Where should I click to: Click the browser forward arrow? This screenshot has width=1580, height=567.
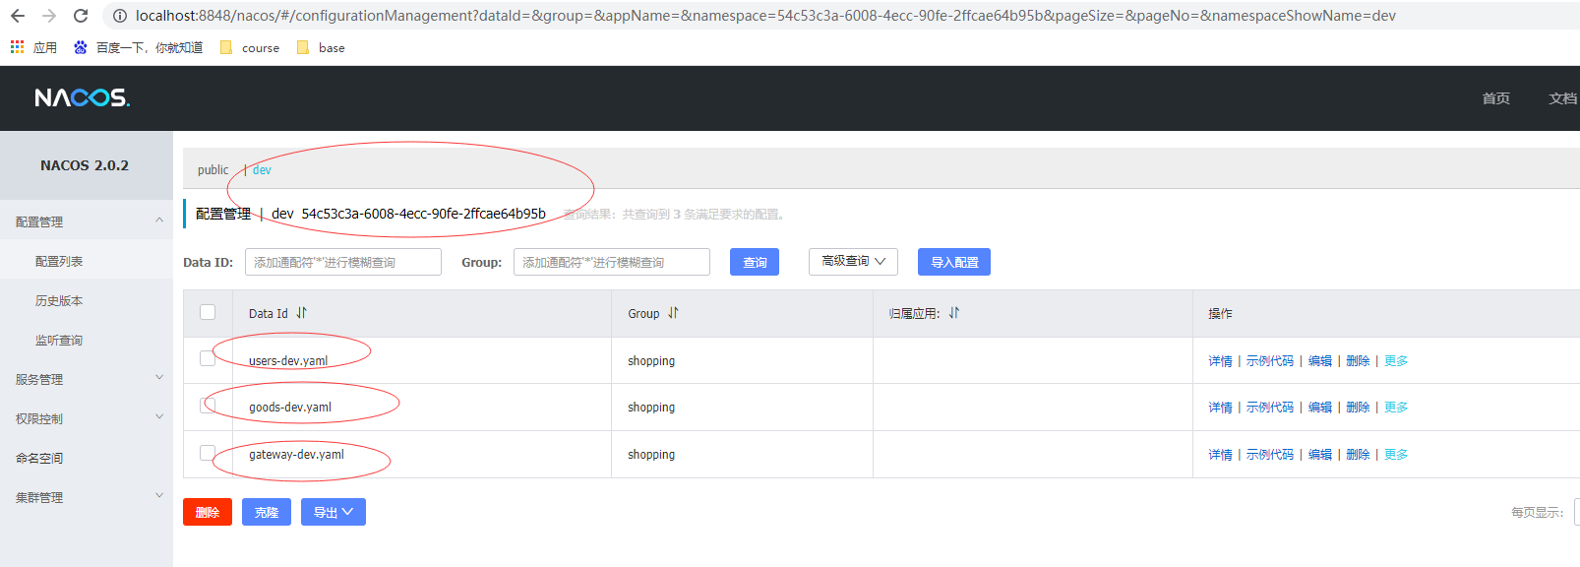click(49, 16)
